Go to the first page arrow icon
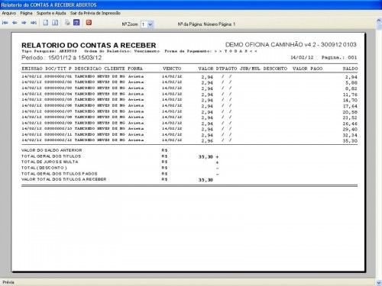382x286 pixels. click(x=5, y=23)
